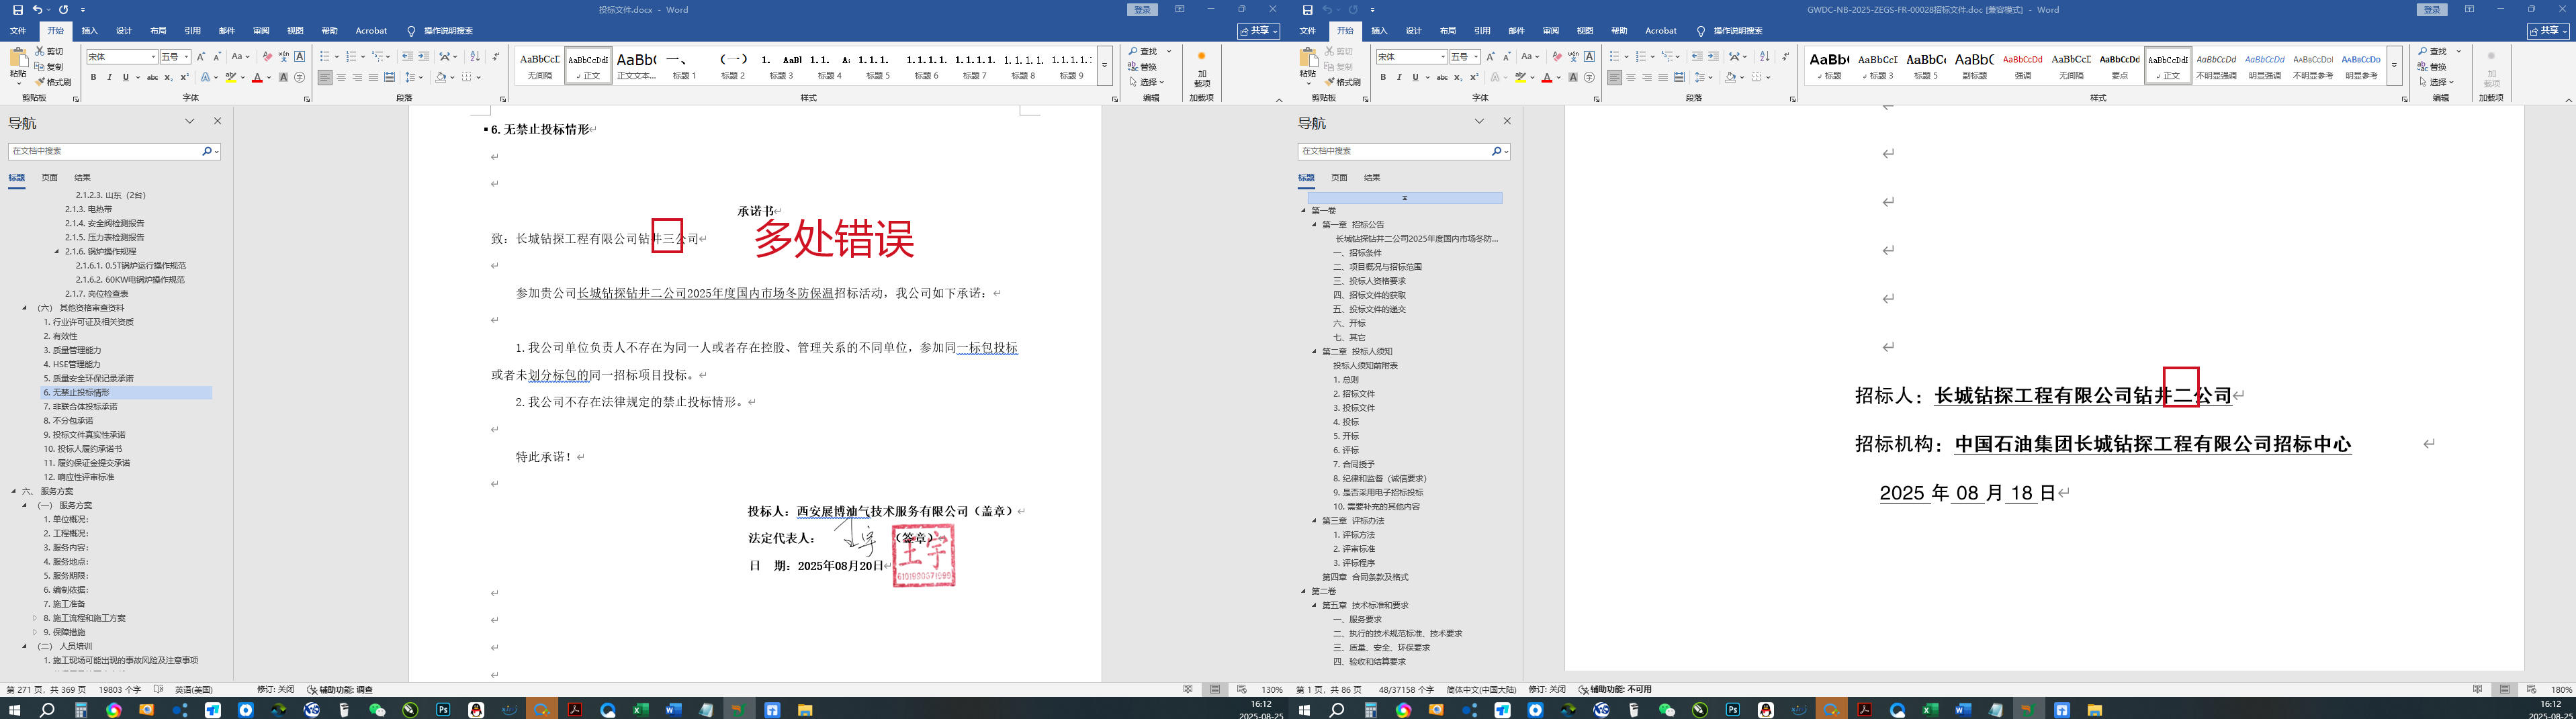This screenshot has width=2576, height=719.
Task: Apply superscript in right Word window
Action: pos(1474,77)
